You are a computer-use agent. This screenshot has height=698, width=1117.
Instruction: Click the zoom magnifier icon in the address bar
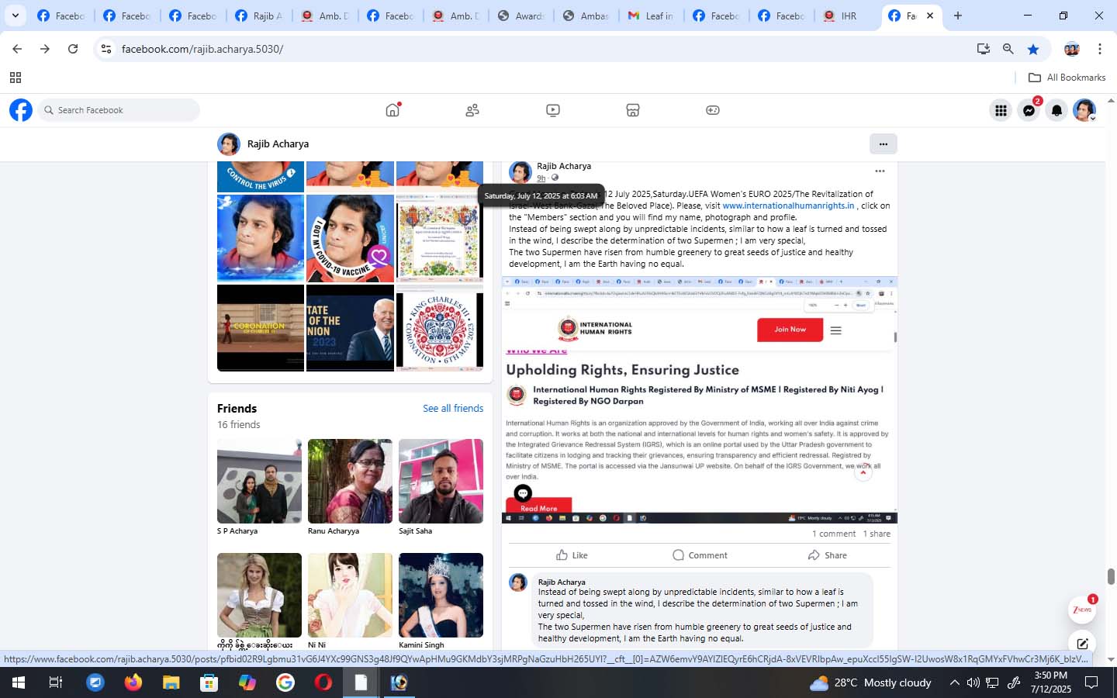1008,49
